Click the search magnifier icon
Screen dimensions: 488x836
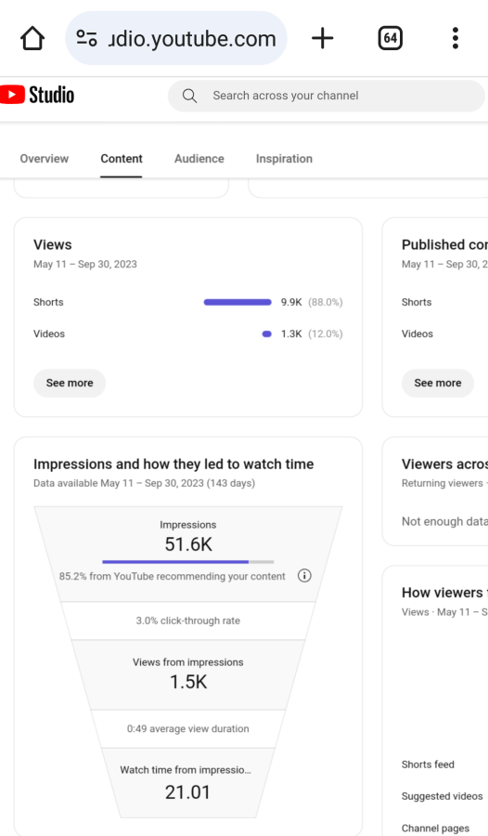tap(189, 96)
